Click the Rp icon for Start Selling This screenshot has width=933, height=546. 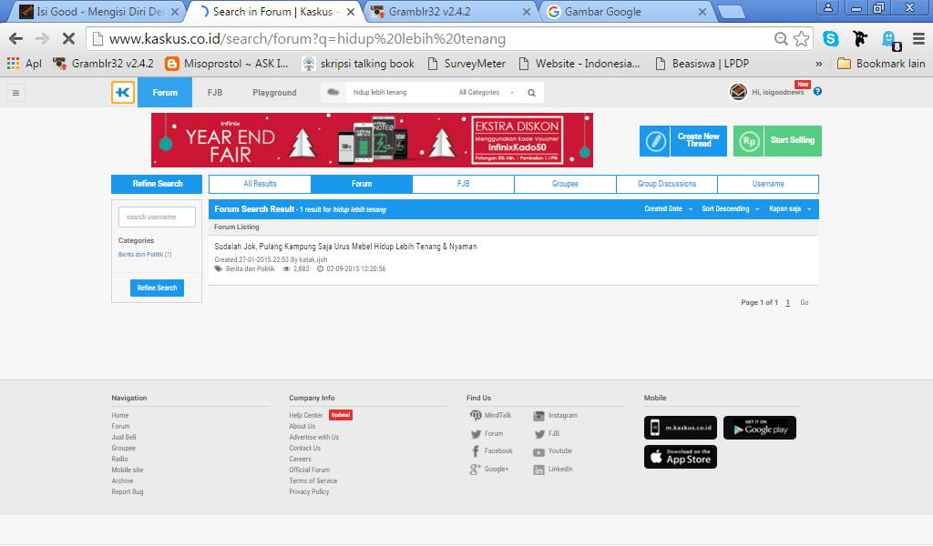tap(749, 141)
